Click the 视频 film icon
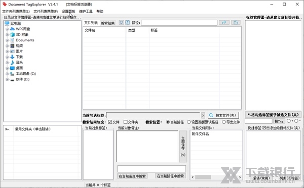 (12, 46)
